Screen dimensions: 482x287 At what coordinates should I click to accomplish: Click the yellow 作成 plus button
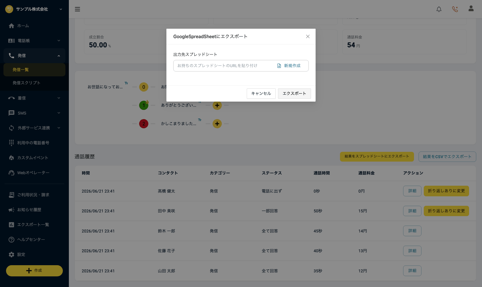click(x=34, y=271)
